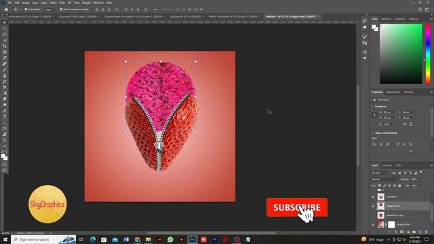Switch to the Channels tab
Image resolution: width=434 pixels, height=244 pixels.
pos(387,165)
